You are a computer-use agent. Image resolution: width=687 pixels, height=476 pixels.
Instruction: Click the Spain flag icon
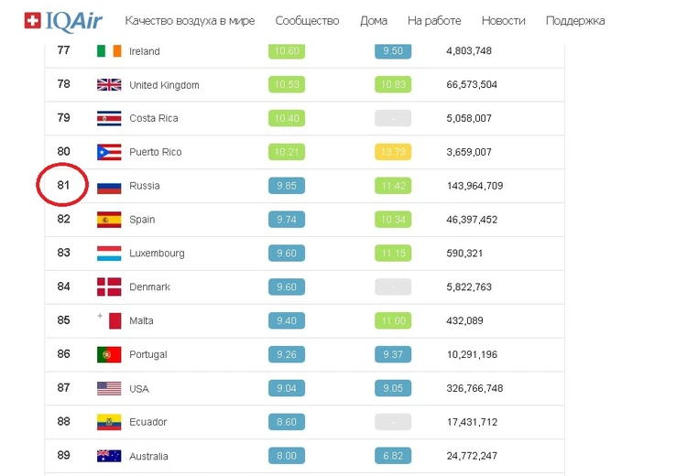coord(109,220)
